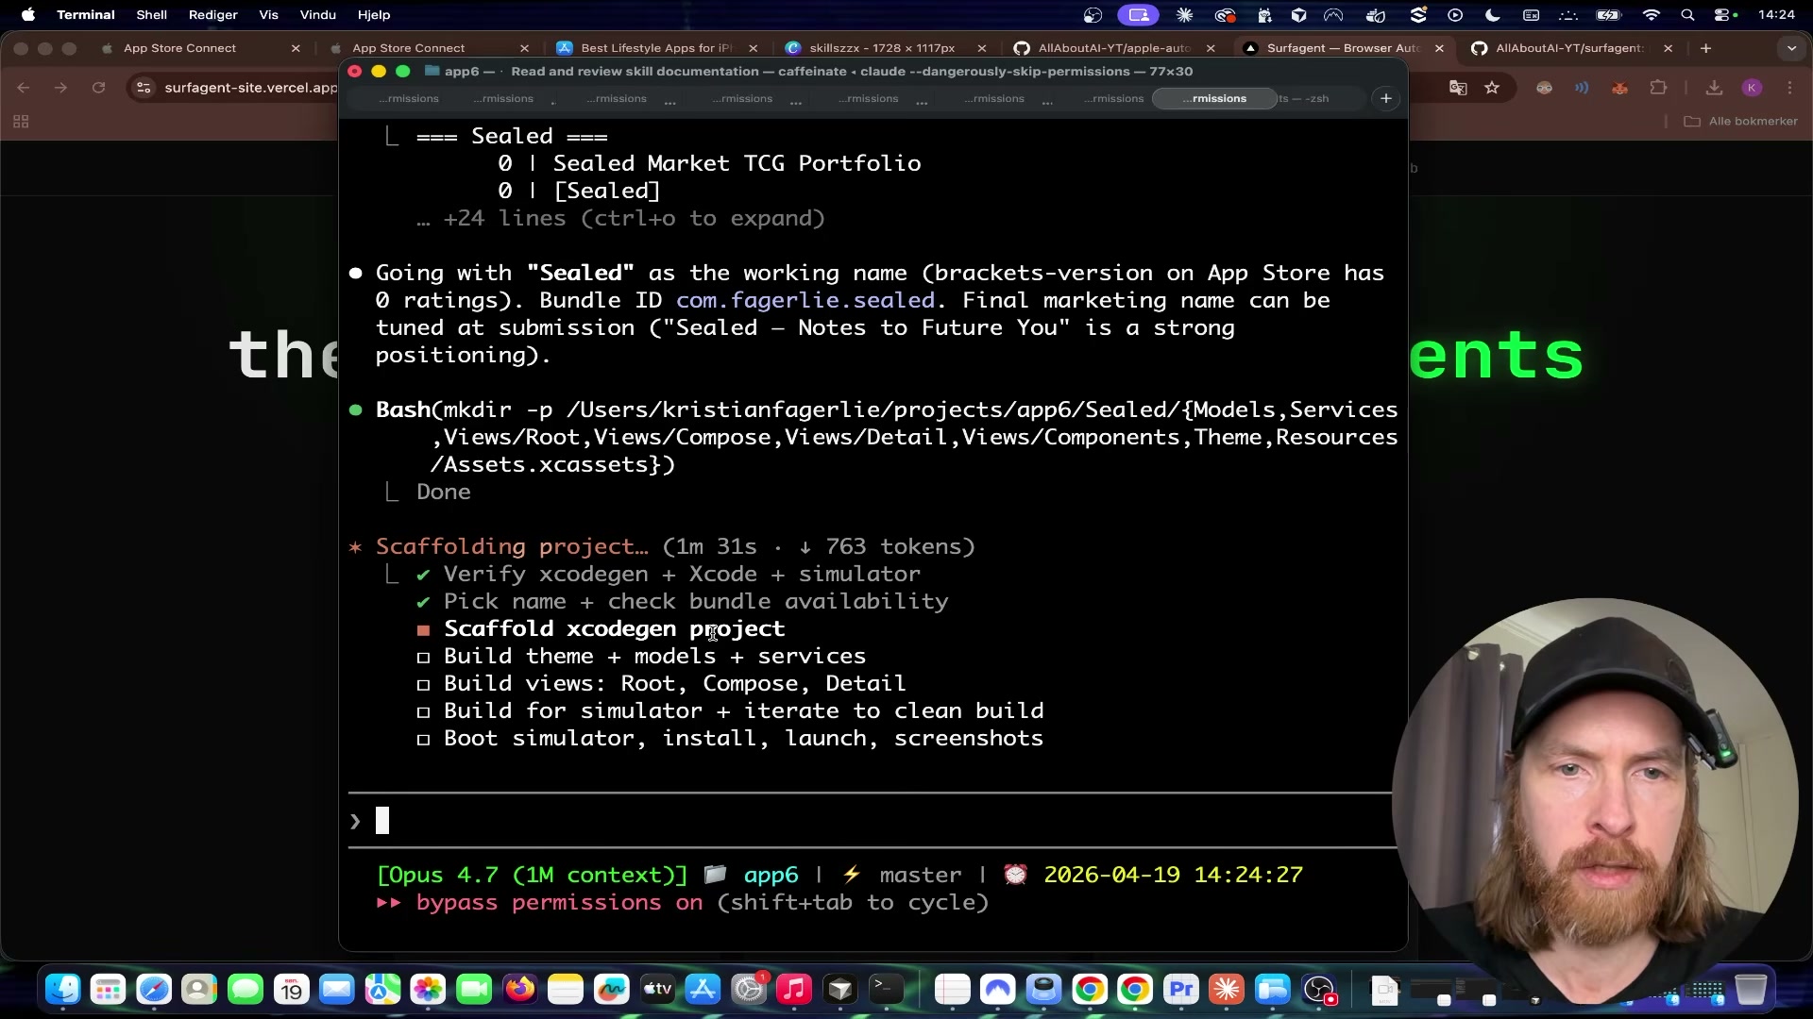Open Adobe Premiere Pro from the Dock
The image size is (1813, 1019).
click(1179, 989)
